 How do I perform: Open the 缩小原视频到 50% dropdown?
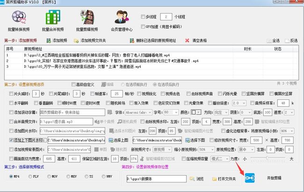point(207,149)
